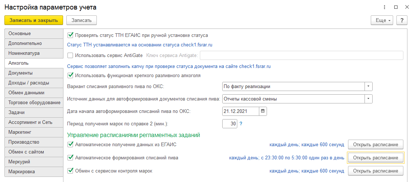The image size is (410, 182).
Task: Click the blue question mark hint icon
Action: point(241,124)
